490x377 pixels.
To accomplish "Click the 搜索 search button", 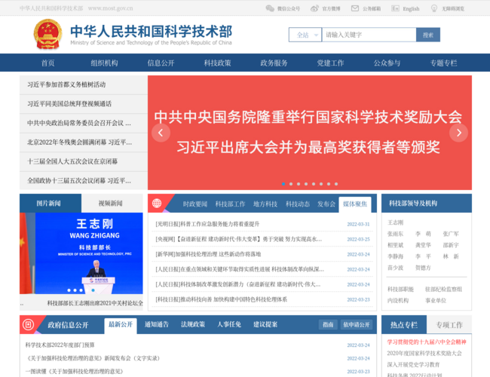I will (x=428, y=35).
